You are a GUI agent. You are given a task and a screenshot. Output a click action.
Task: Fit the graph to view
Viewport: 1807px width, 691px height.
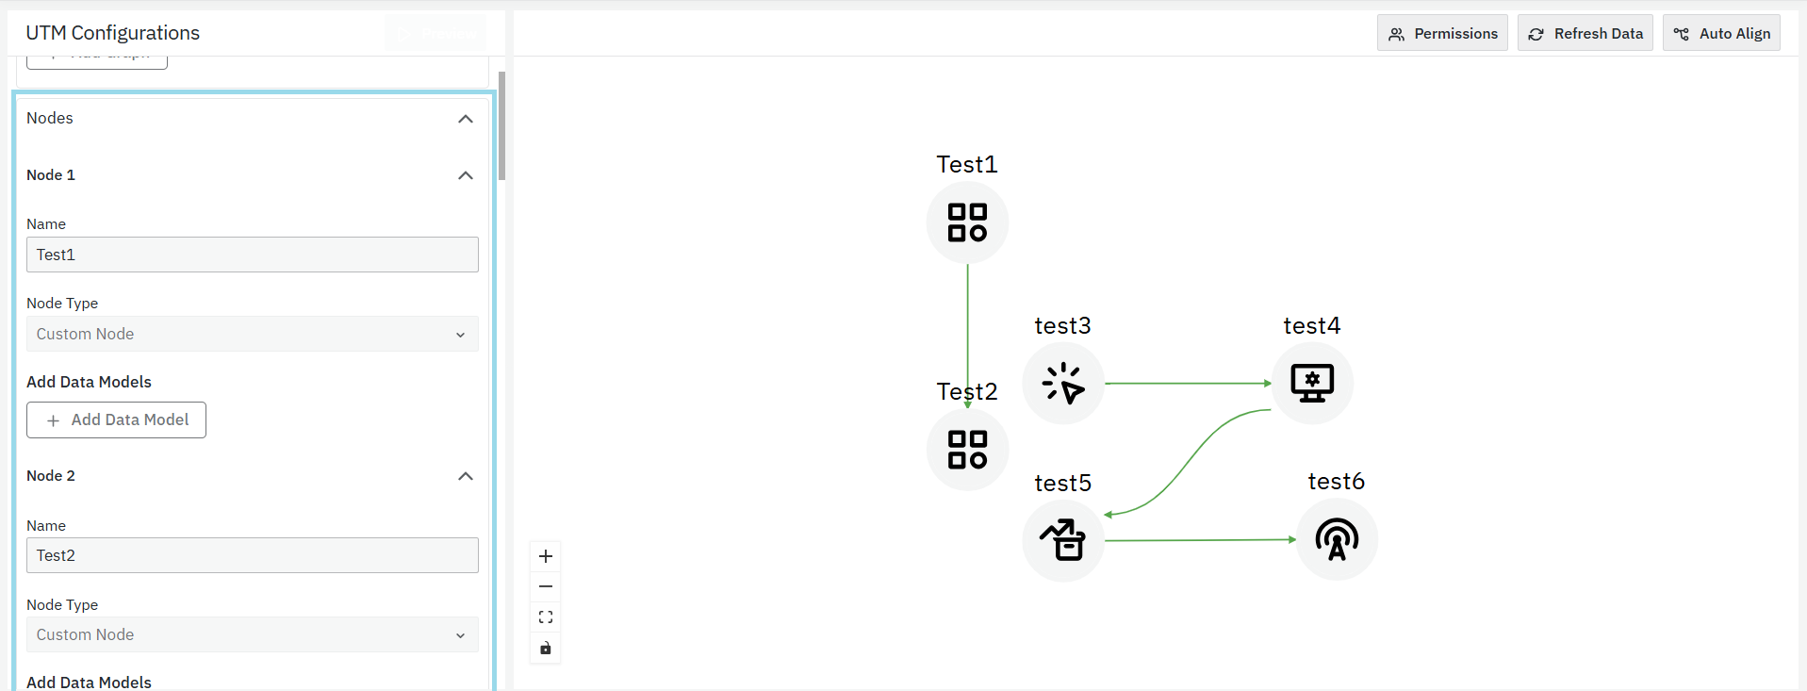coord(546,617)
